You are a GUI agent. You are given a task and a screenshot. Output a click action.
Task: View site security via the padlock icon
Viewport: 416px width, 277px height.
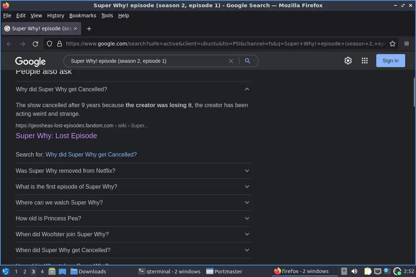pos(60,44)
